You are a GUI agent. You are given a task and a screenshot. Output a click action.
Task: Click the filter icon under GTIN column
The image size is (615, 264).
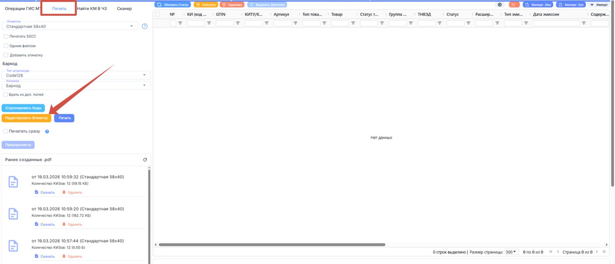point(238,23)
